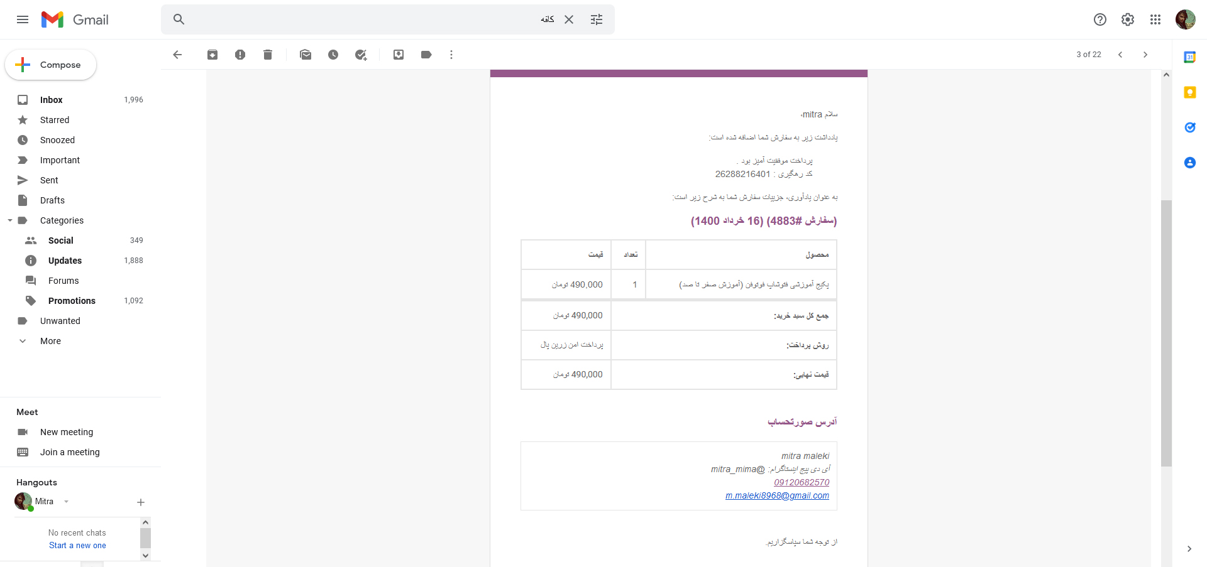Open Google Keep in the side panel
Image resolution: width=1207 pixels, height=567 pixels.
click(x=1189, y=92)
